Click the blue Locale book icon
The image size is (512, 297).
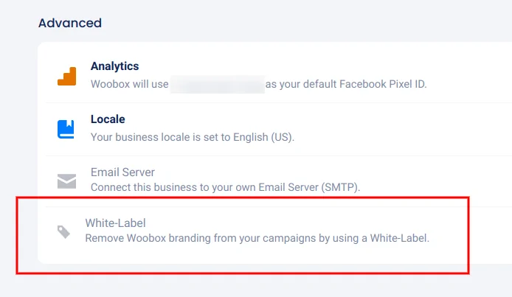[66, 129]
